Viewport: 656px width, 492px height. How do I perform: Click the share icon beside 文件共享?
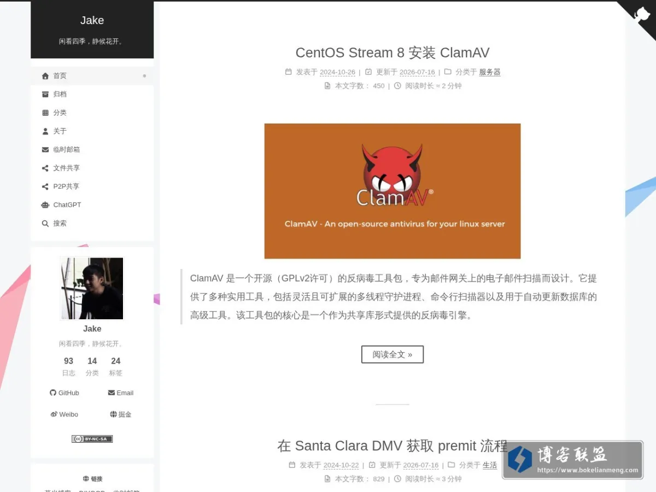click(x=45, y=168)
